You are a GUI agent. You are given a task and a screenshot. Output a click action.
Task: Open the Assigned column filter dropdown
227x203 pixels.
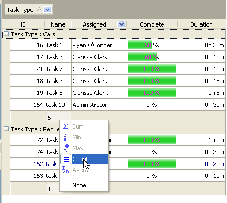tap(121, 24)
